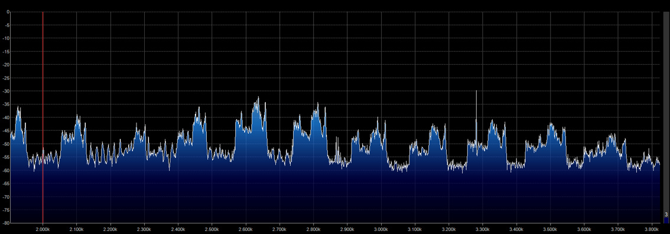Click the 2.000k frequency axis label
The height and width of the screenshot is (234, 670).
[43, 229]
